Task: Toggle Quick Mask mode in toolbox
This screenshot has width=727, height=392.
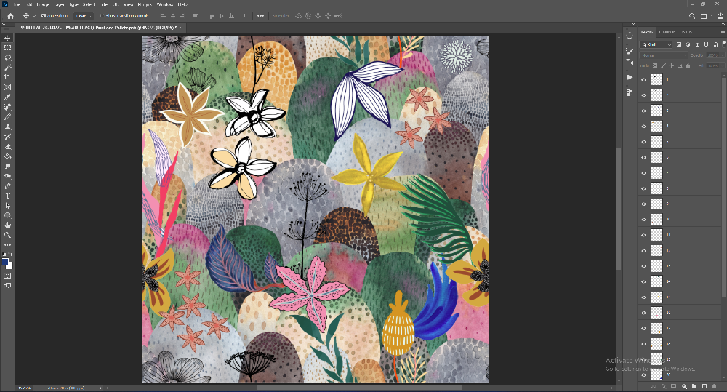Action: click(x=8, y=276)
